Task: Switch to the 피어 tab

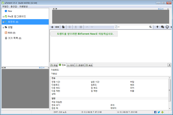Action: coord(70,65)
